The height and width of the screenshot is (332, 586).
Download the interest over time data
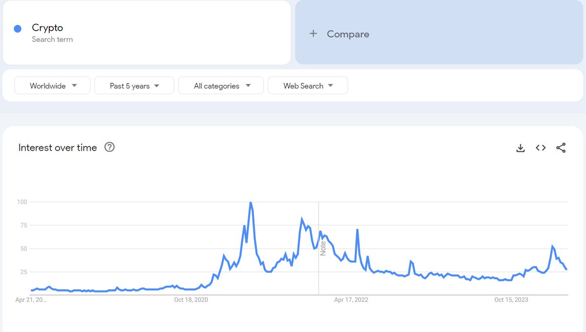(x=521, y=148)
